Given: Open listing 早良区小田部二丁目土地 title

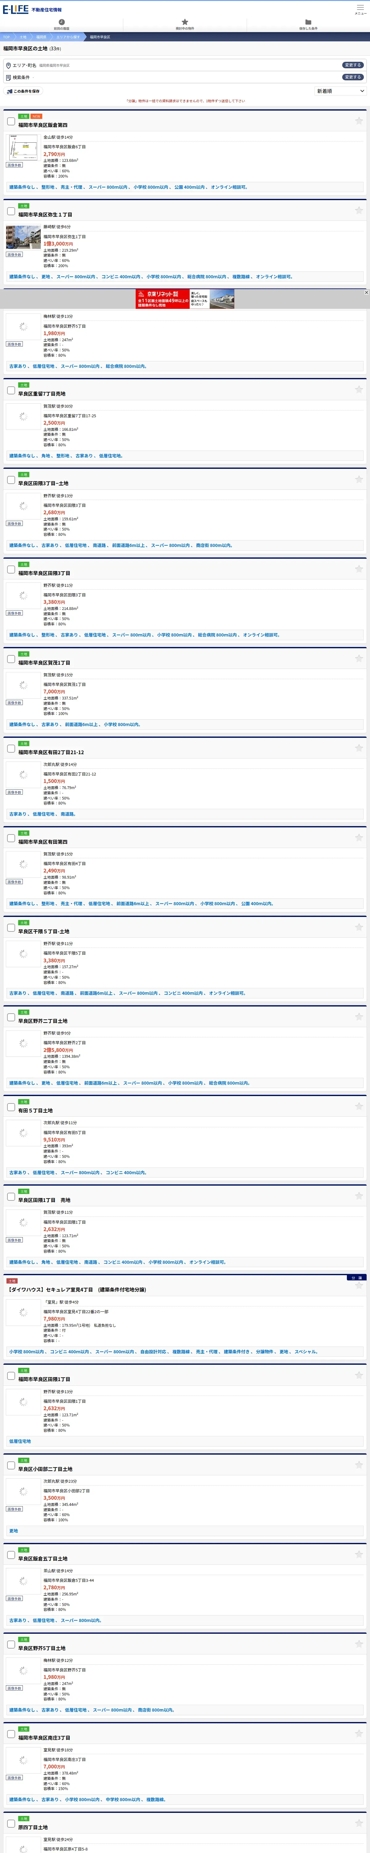Looking at the screenshot, I should 45,1469.
